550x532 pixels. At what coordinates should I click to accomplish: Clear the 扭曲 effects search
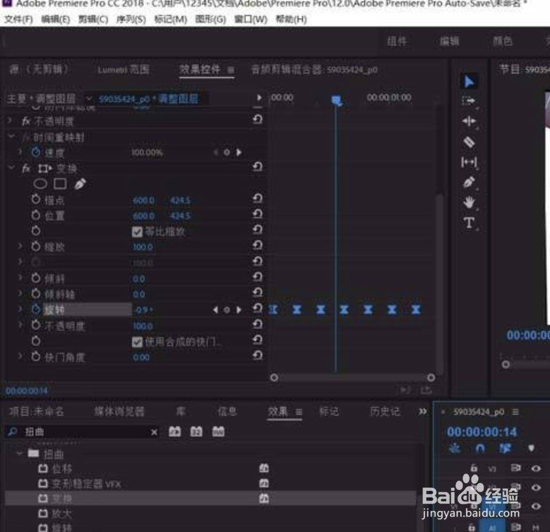coord(154,433)
